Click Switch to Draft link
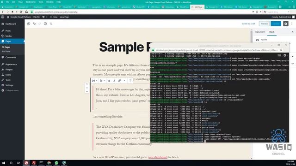296x166 pixels. 248,24
